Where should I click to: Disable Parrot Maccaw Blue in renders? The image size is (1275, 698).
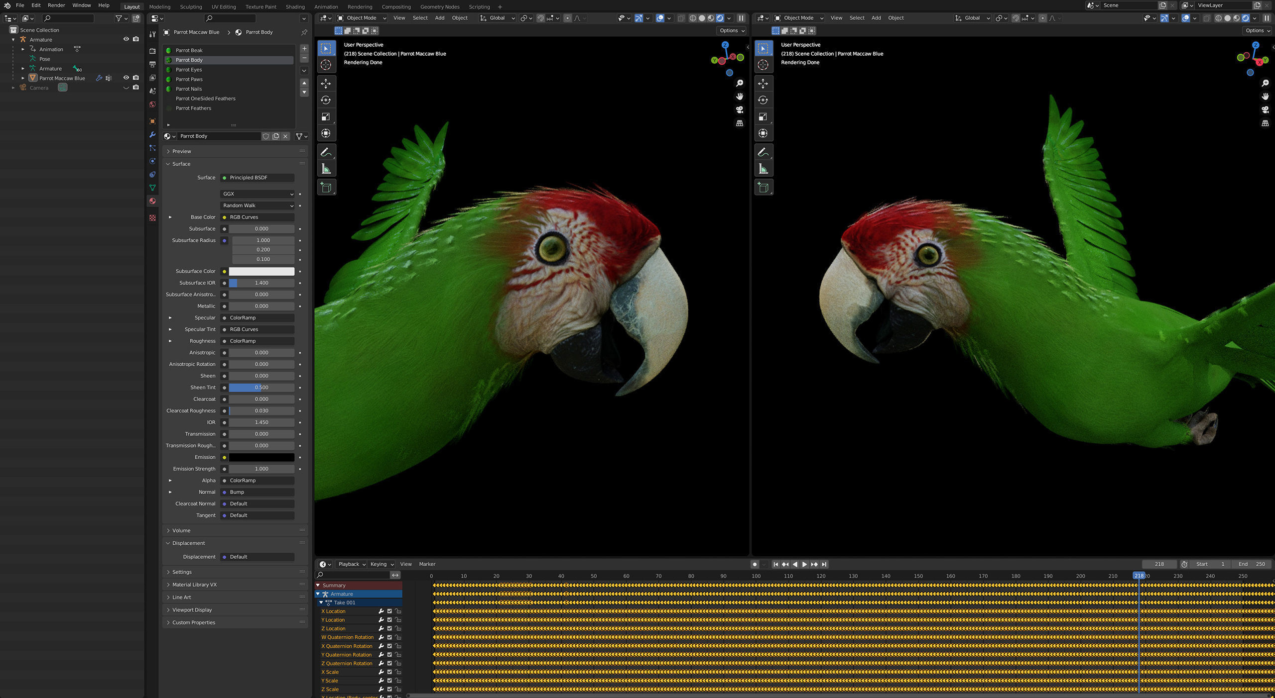[x=135, y=78]
